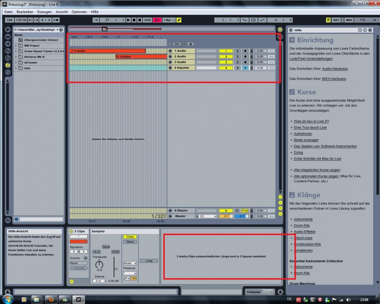Open the Hilfe menu
The image size is (380, 304).
(x=94, y=12)
